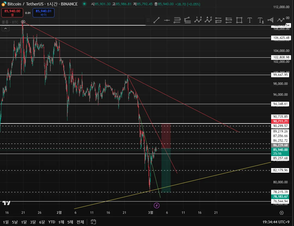Open the timezone menu showing UTC+9
The image size is (294, 226).
(276, 222)
